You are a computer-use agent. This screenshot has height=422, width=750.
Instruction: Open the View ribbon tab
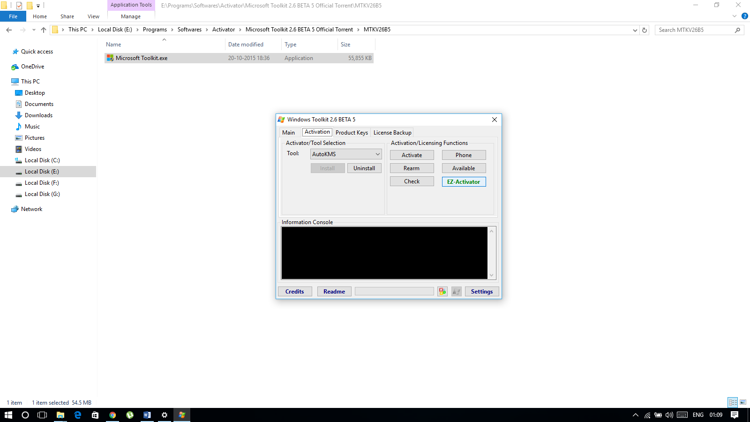tap(93, 16)
